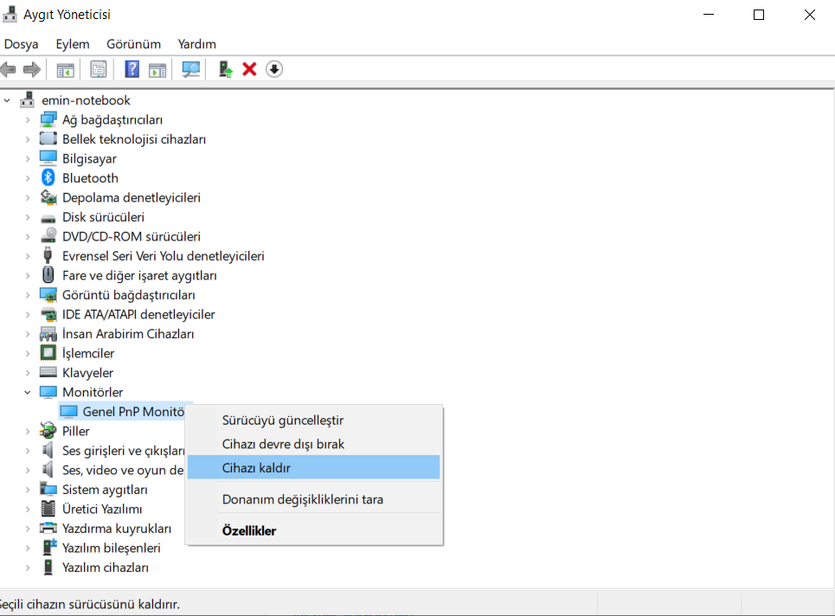Open the Görünüm menu

[133, 44]
